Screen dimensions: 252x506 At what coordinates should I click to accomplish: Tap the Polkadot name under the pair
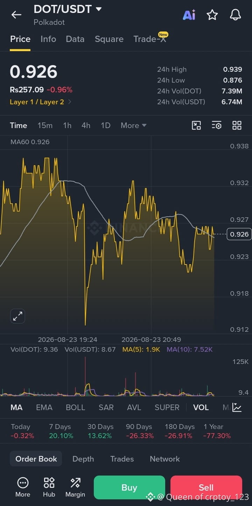pyautogui.click(x=49, y=22)
